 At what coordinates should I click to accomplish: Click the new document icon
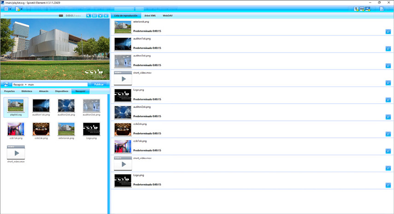click(18, 9)
